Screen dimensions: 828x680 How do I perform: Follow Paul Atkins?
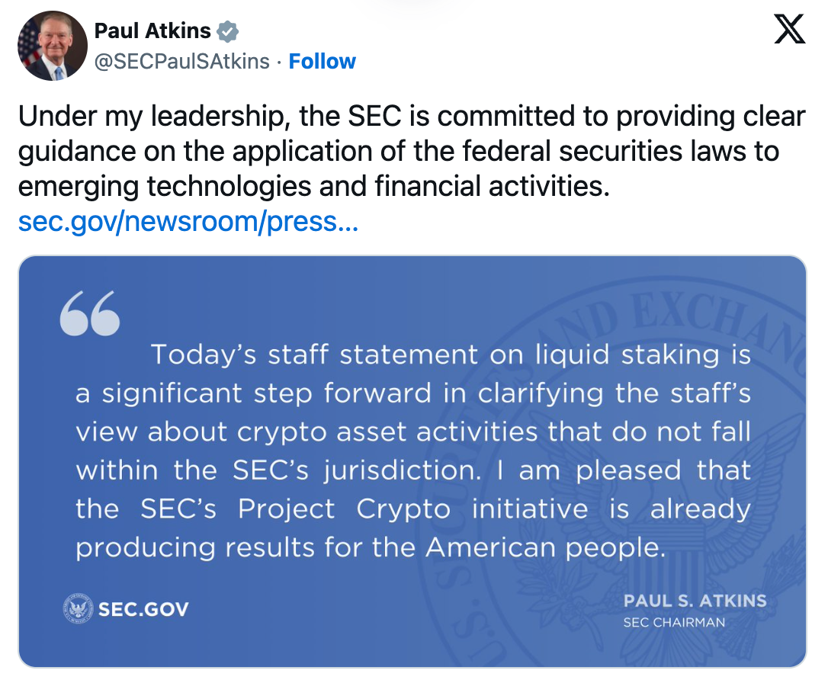tap(322, 61)
